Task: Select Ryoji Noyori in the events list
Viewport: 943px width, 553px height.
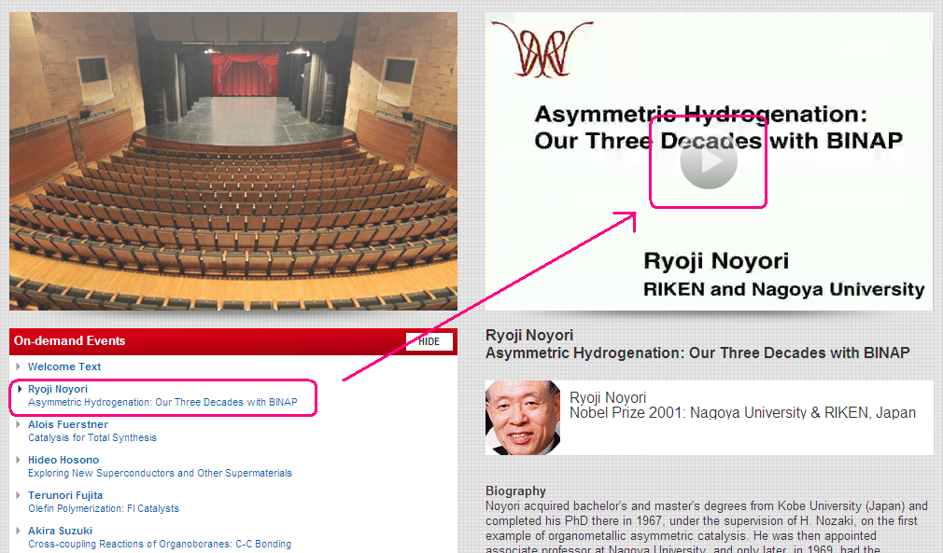Action: 58,389
